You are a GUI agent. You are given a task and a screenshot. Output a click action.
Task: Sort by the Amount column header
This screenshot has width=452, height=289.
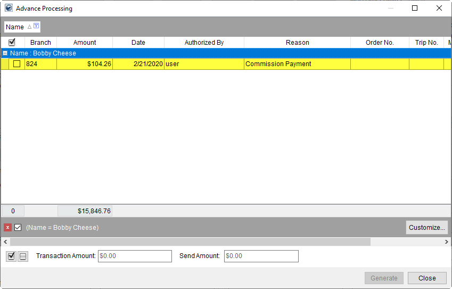(x=85, y=42)
